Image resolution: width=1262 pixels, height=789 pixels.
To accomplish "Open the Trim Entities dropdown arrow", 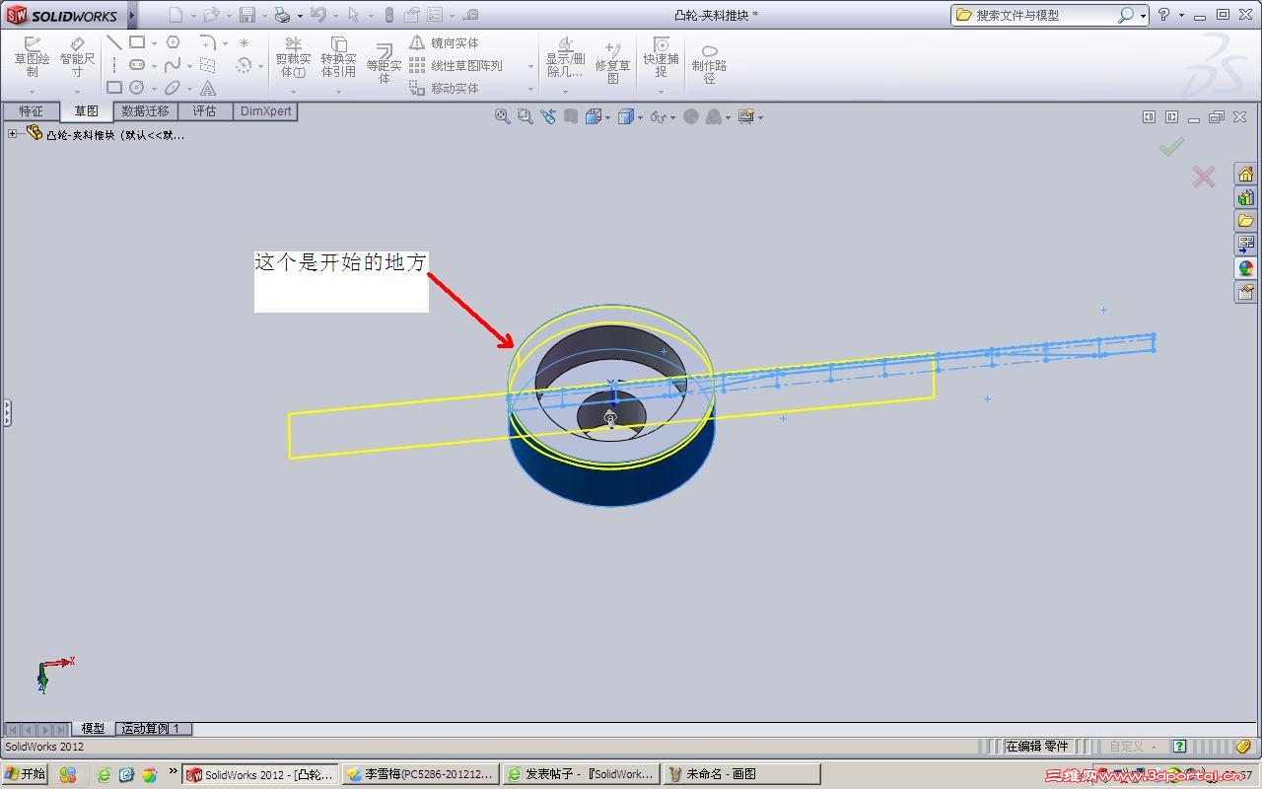I will click(293, 92).
